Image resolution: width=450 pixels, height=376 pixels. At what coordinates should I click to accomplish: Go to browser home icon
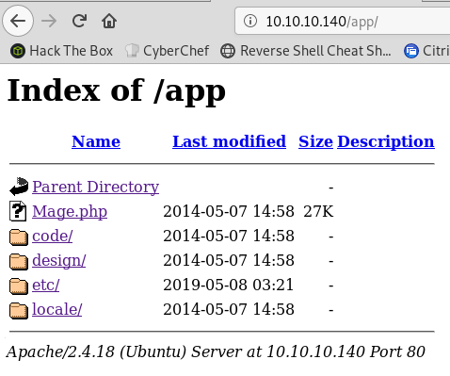click(x=109, y=21)
